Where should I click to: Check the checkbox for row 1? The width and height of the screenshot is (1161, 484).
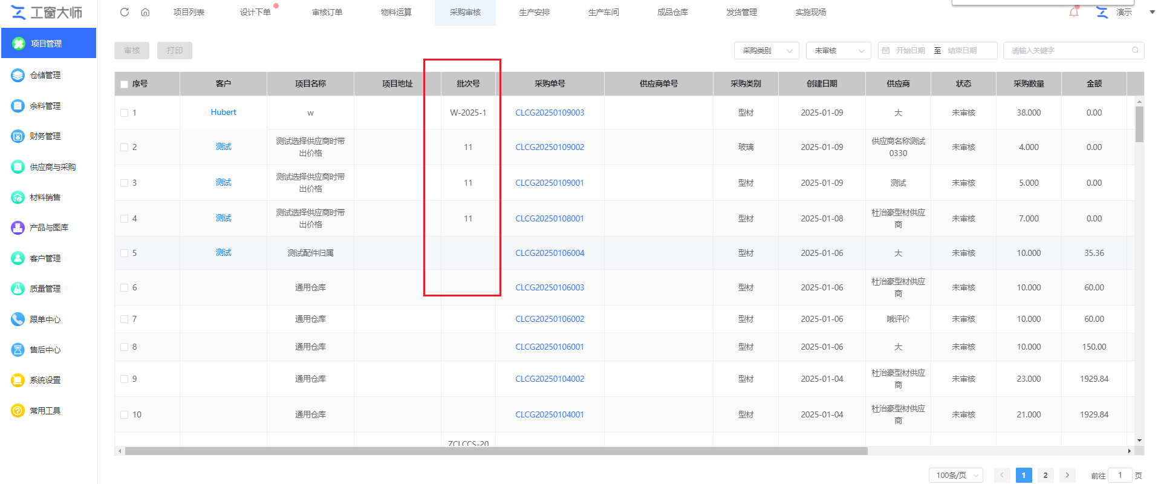point(125,113)
